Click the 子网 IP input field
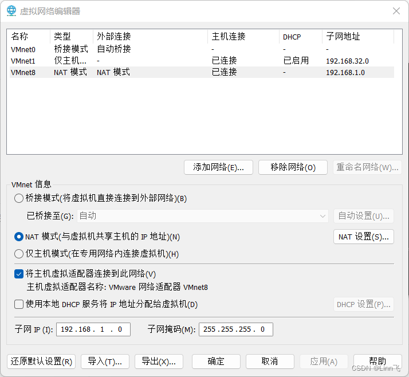The height and width of the screenshot is (377, 409). pyautogui.click(x=93, y=329)
